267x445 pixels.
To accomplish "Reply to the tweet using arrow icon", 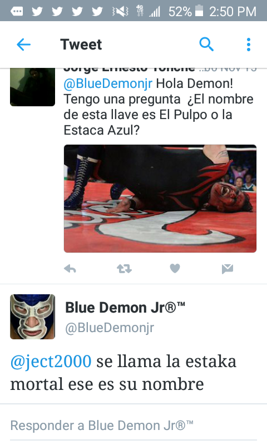I will coord(70,268).
